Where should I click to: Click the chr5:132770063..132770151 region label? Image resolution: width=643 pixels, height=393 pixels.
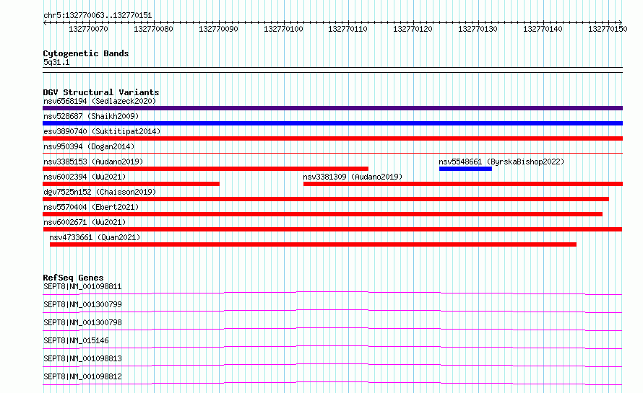pyautogui.click(x=98, y=15)
